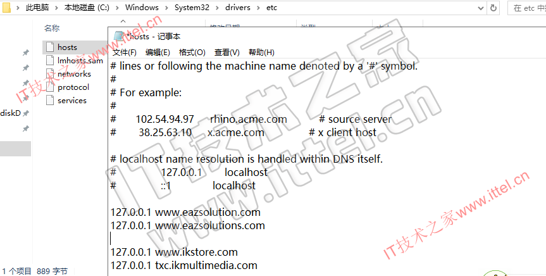546x276 pixels.
Task: Click the localhost name resolution comment line
Action: pos(247,160)
